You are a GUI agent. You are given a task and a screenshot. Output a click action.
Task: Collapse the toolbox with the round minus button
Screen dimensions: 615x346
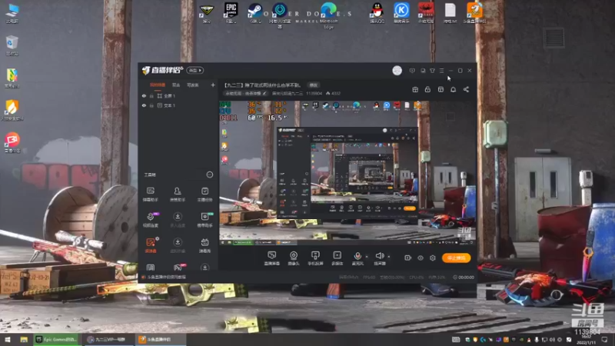209,175
